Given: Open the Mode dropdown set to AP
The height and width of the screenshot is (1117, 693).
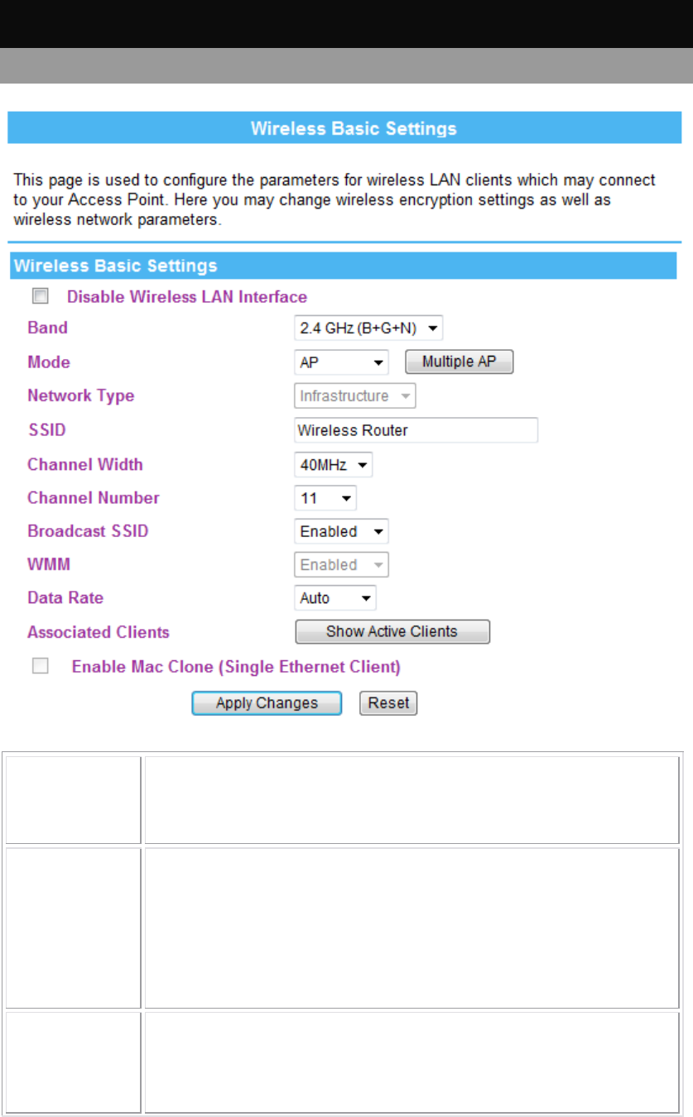Looking at the screenshot, I should click(342, 362).
